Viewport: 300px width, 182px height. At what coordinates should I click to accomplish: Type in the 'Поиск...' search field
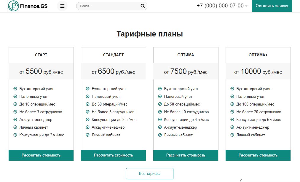pos(108,6)
